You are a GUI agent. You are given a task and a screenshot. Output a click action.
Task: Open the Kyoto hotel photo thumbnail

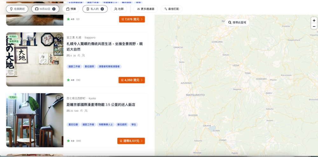pyautogui.click(x=35, y=120)
